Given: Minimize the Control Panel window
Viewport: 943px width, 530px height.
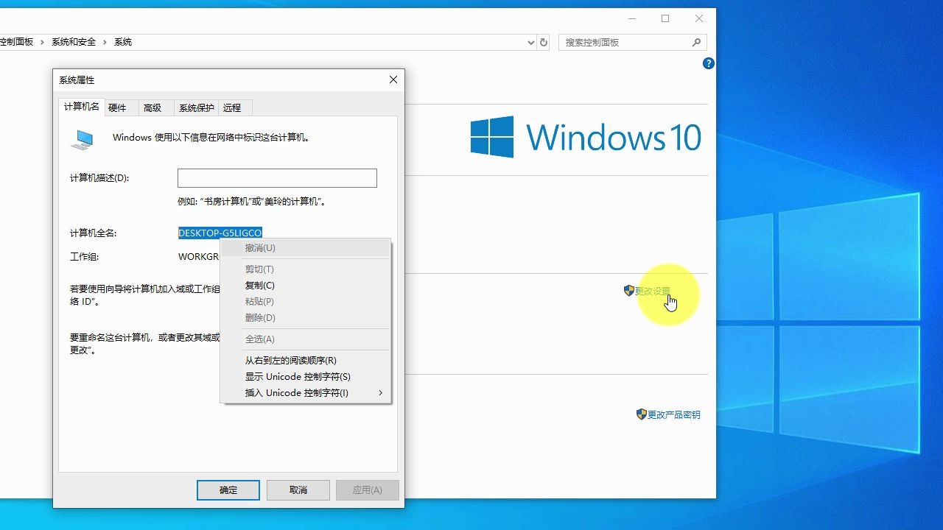Looking at the screenshot, I should tap(632, 19).
